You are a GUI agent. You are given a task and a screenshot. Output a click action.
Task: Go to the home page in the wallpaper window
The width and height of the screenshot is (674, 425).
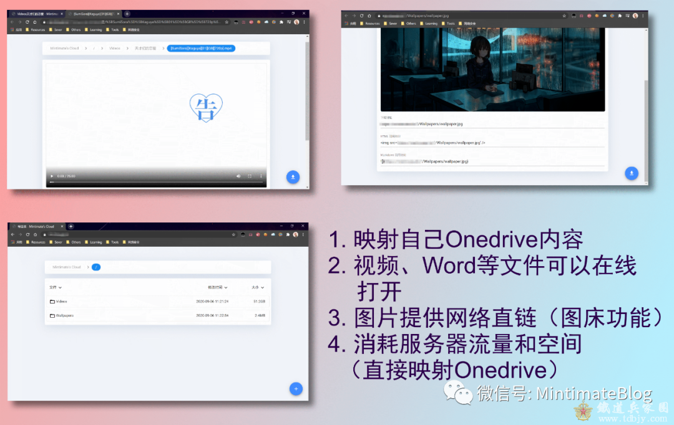(x=369, y=16)
